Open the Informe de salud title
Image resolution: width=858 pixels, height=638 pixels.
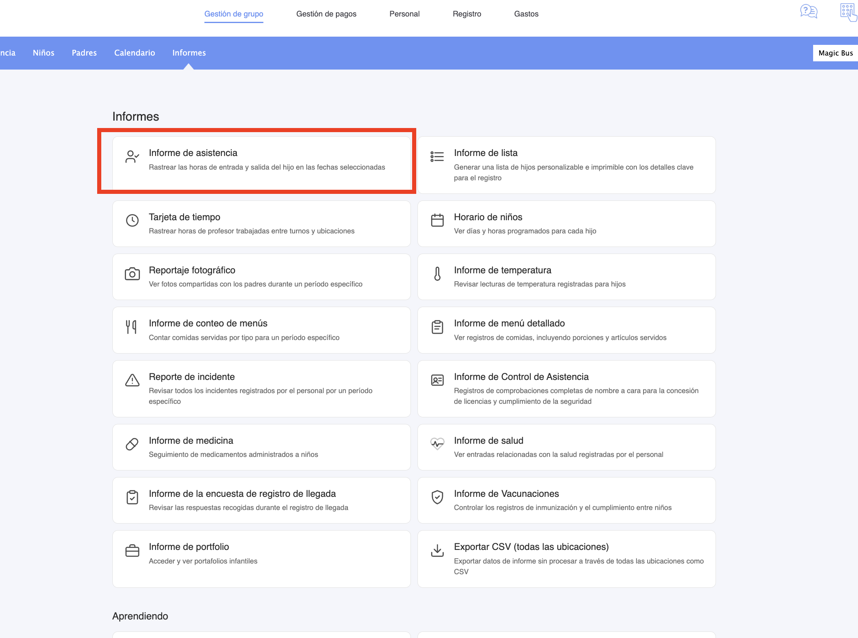coord(489,440)
